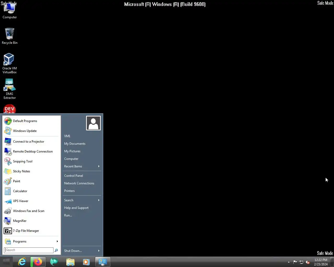Show hidden tray icons arrow
The height and width of the screenshot is (267, 334).
tap(289, 262)
